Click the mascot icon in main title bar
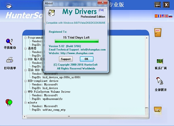This screenshot has width=174, height=126. 9,6
